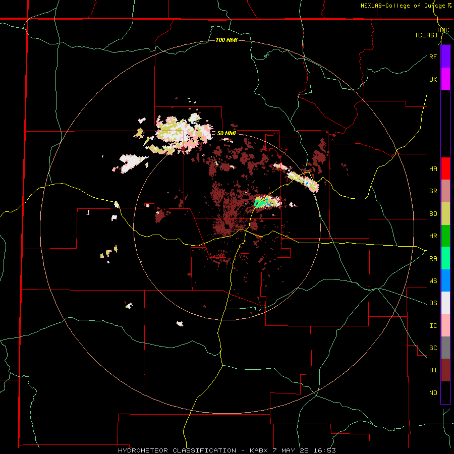Click the 50 NMI range ring label
This screenshot has width=454, height=454.
pyautogui.click(x=226, y=134)
